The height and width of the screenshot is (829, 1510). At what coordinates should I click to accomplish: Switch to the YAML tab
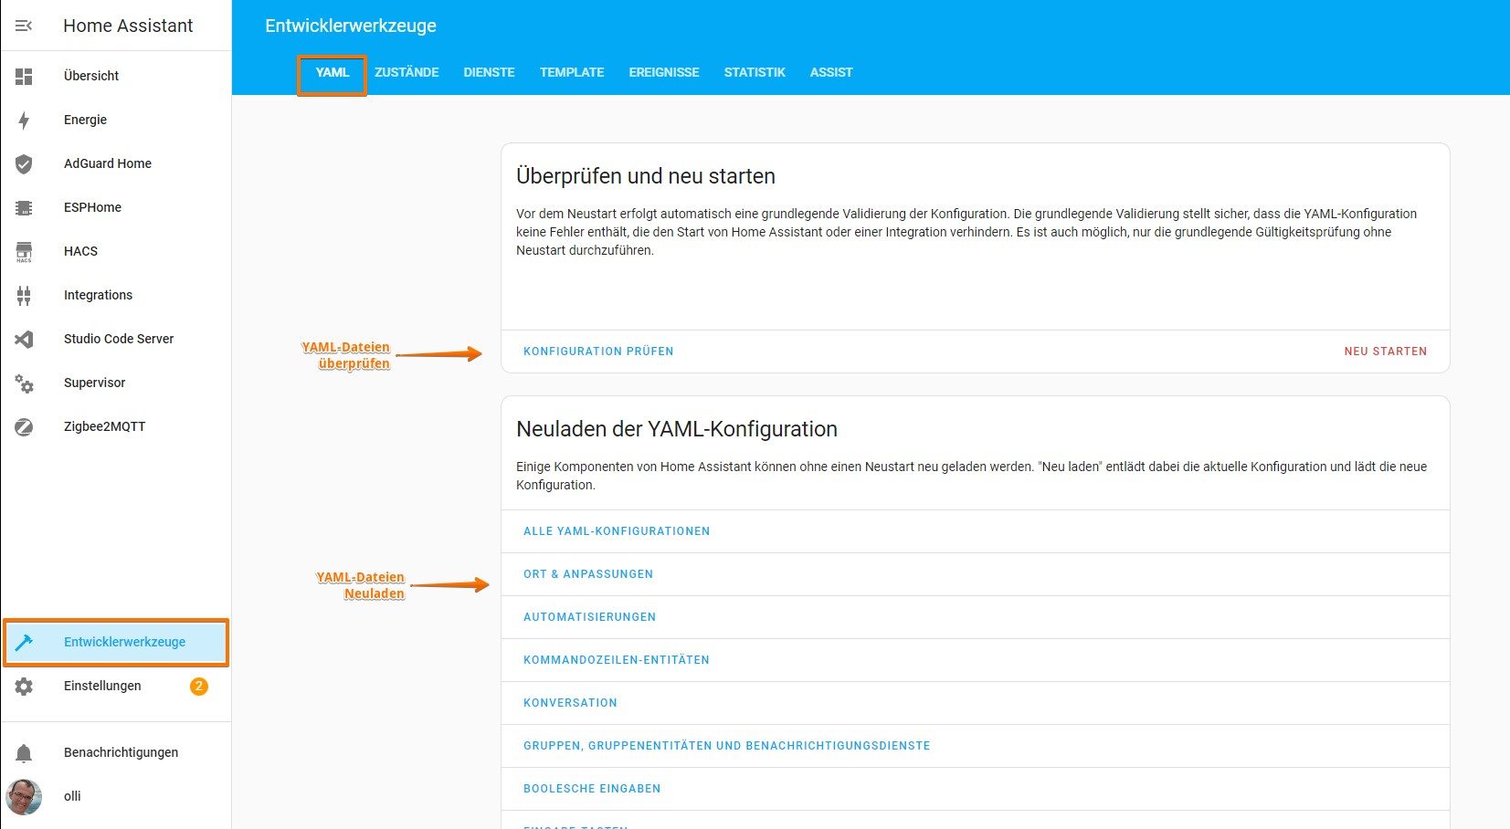(x=333, y=73)
